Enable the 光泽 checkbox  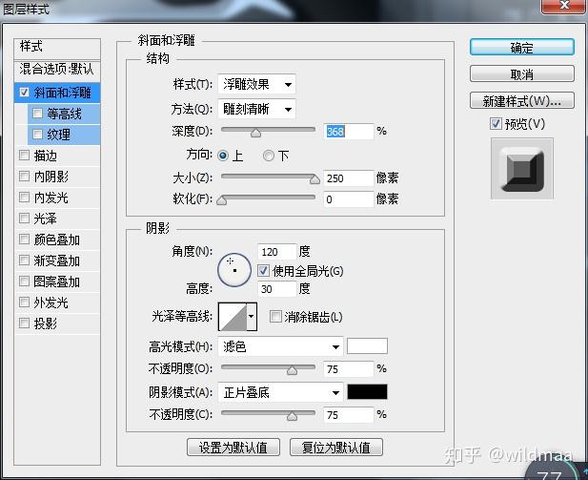tap(25, 219)
